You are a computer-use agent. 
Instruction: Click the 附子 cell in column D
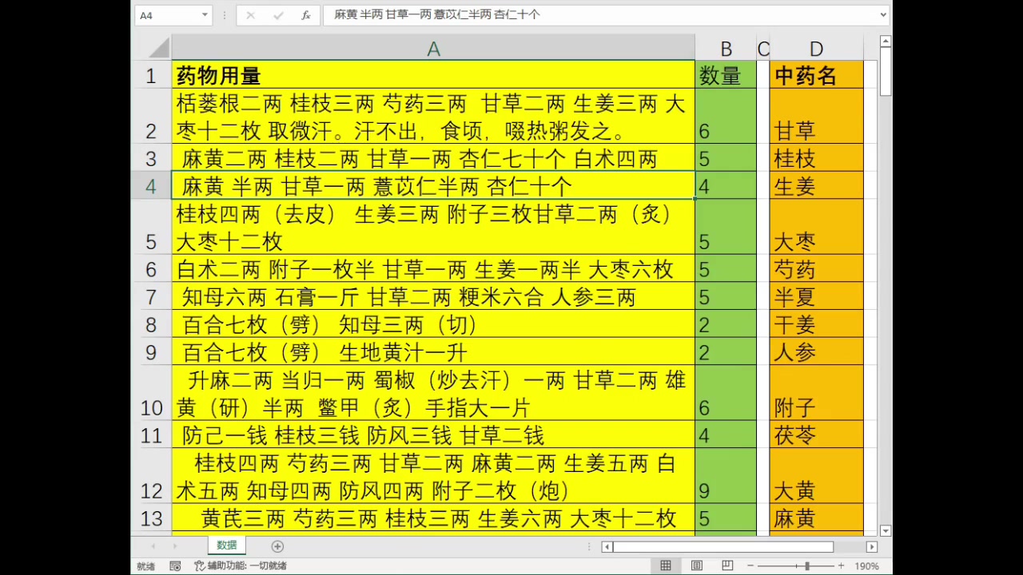pos(816,393)
